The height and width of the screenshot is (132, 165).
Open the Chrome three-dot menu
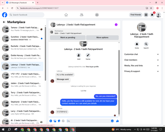162,8
